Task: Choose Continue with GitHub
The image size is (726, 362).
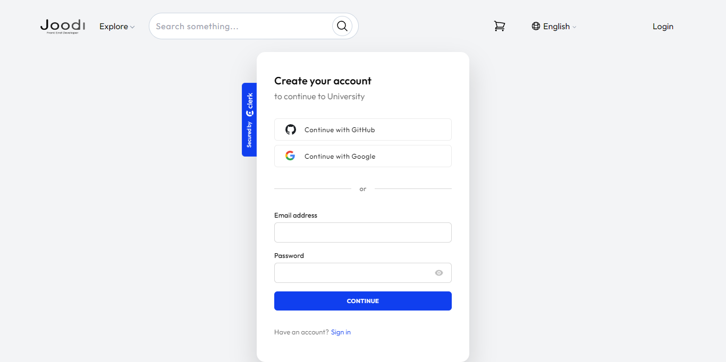Action: [x=363, y=130]
